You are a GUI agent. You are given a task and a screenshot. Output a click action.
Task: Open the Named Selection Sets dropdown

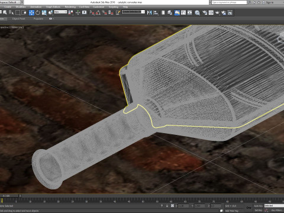pos(134,12)
